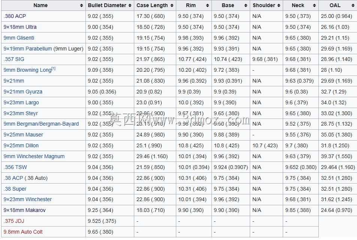
Task: Open the 9mm Browning Long link
Action: pos(27,70)
